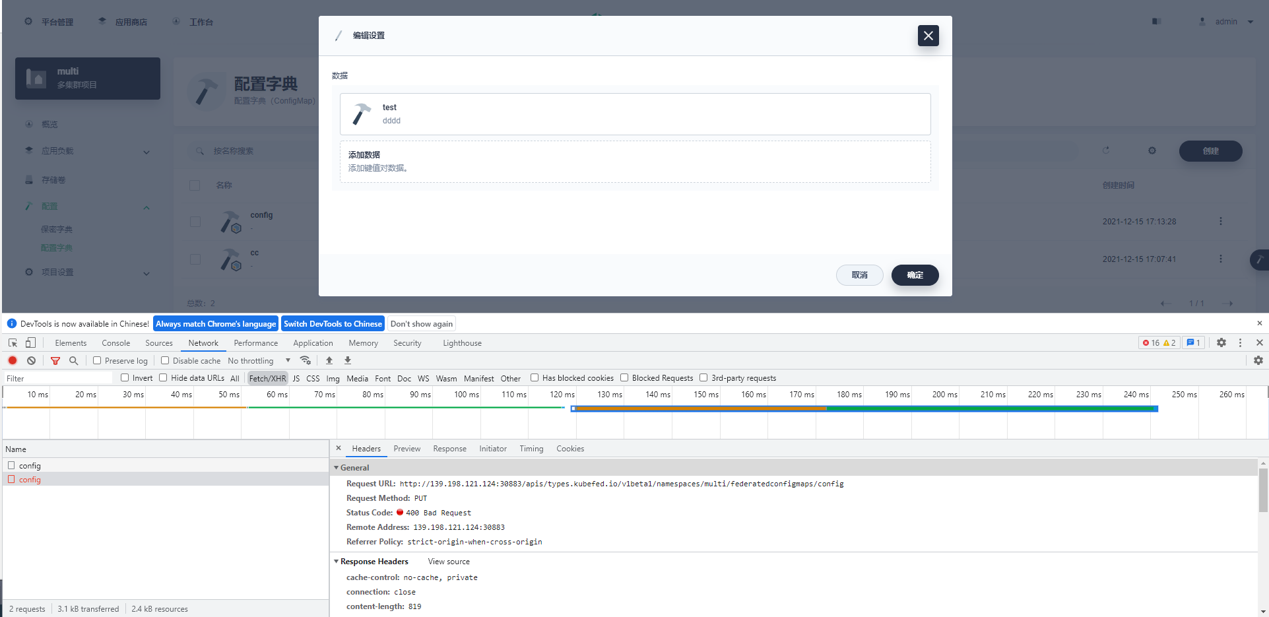This screenshot has height=617, width=1269.
Task: Open the Response tab of request
Action: [x=450, y=448]
